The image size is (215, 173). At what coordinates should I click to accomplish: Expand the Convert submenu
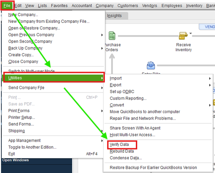coord(158,105)
